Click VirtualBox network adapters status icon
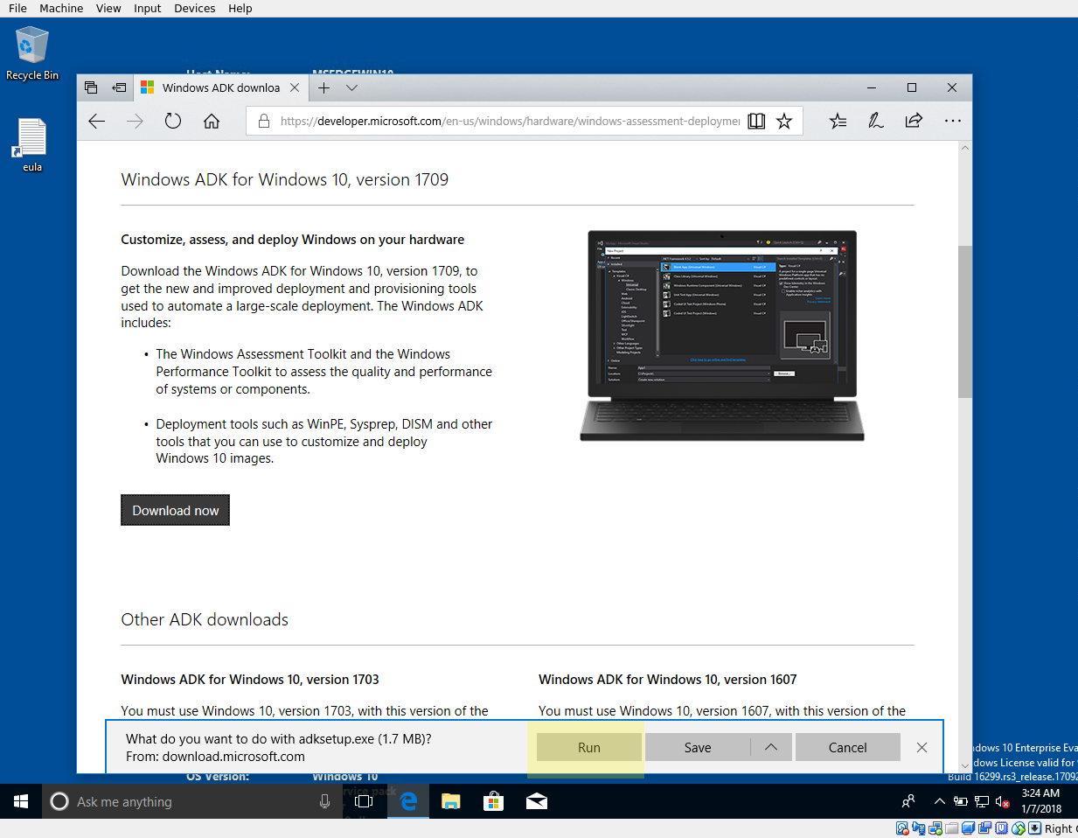 click(935, 828)
